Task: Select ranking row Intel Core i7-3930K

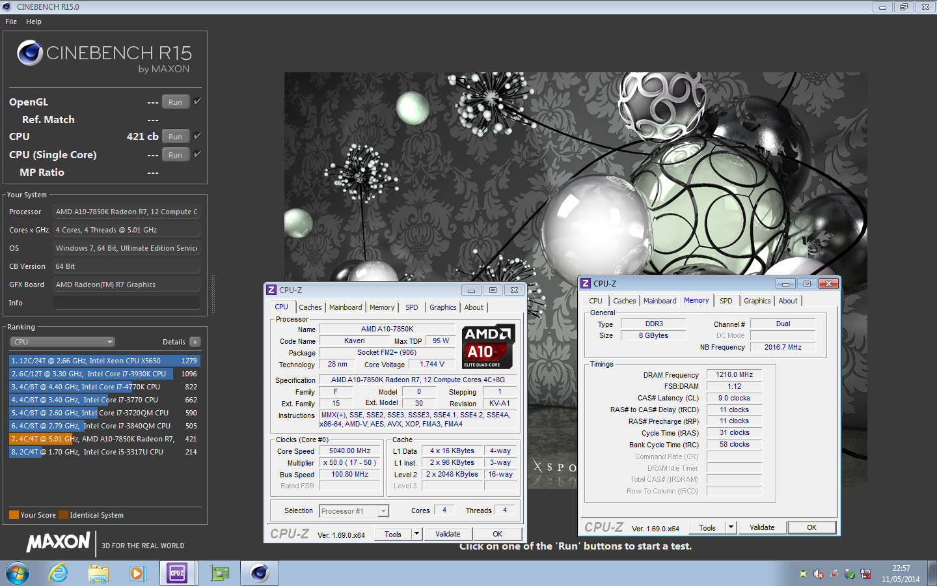Action: (x=104, y=374)
